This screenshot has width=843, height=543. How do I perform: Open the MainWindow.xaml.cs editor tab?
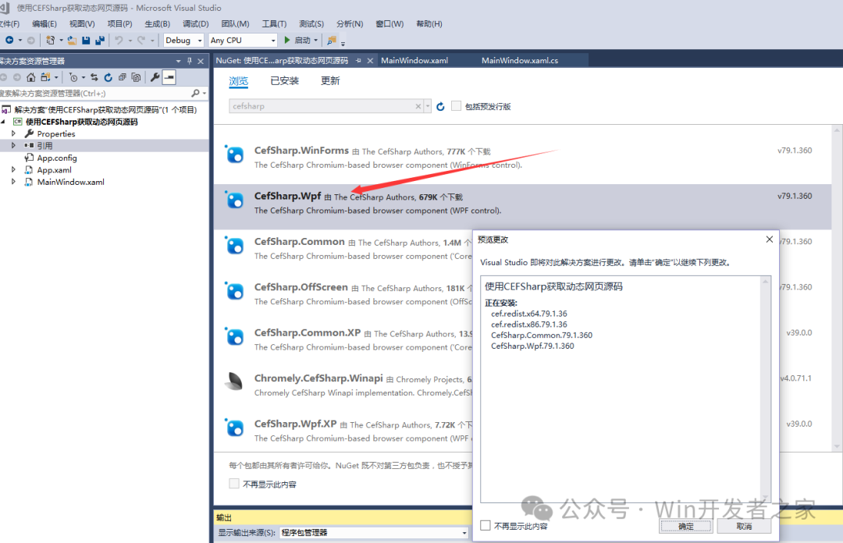[519, 61]
